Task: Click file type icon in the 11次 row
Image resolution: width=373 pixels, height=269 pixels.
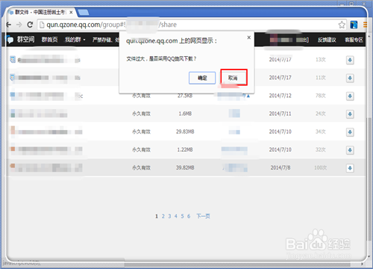Action: coord(13,77)
